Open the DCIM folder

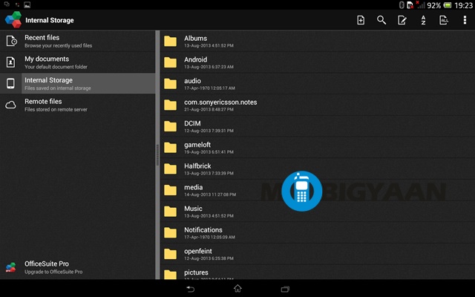(x=318, y=126)
